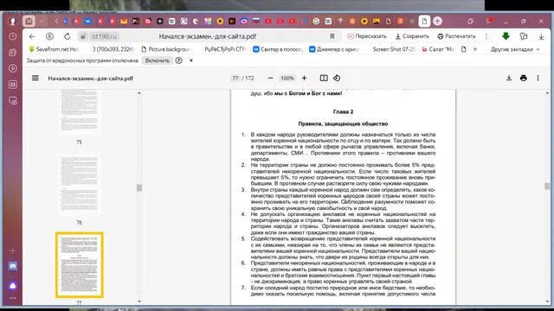Open a new tab with plus
This screenshot has height=311, width=554.
click(x=437, y=21)
